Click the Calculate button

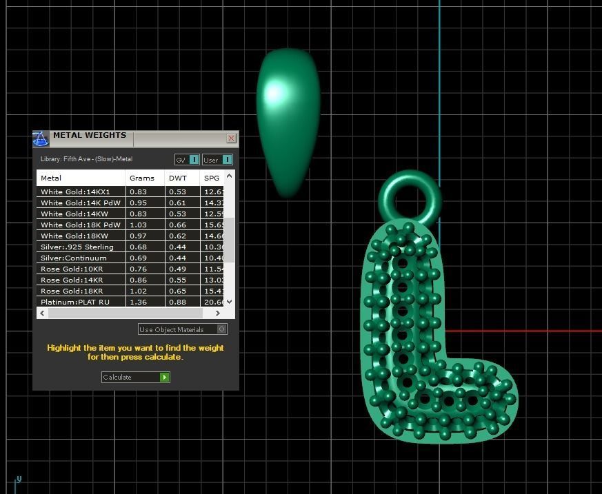136,377
